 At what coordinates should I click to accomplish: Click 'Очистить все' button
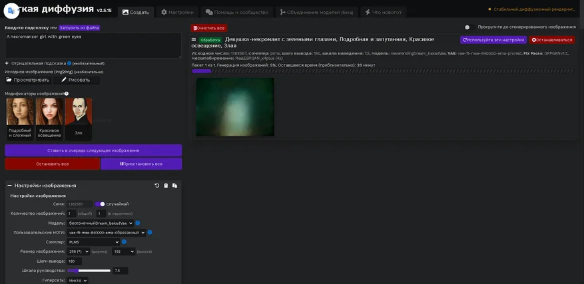click(x=209, y=28)
